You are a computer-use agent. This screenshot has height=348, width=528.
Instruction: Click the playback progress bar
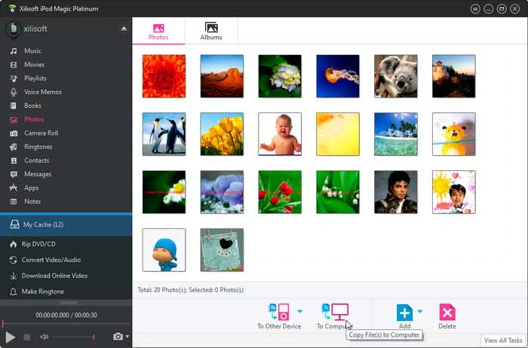click(x=66, y=324)
